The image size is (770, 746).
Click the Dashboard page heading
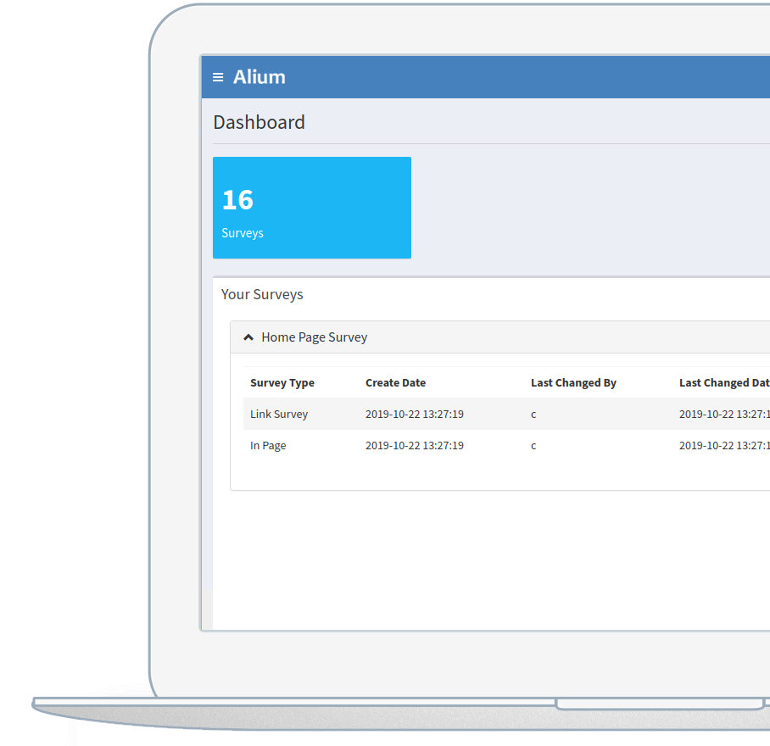tap(259, 122)
